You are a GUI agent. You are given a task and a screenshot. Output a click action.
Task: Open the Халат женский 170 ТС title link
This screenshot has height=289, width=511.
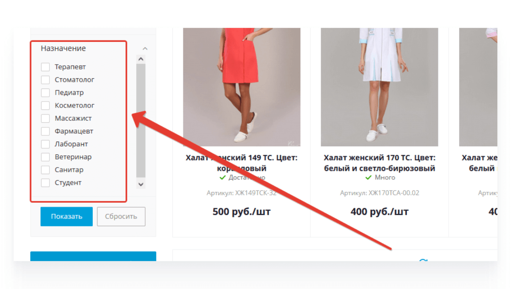click(379, 163)
